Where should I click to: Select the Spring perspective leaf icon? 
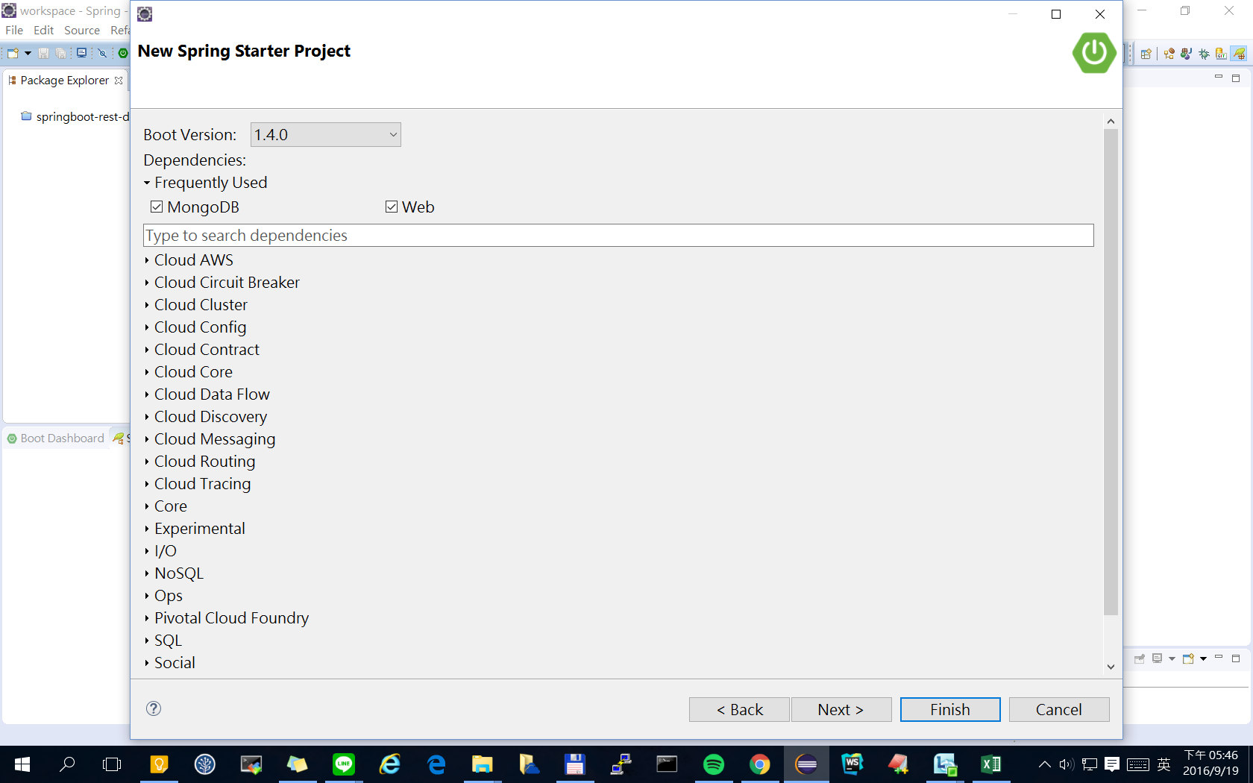[1239, 54]
